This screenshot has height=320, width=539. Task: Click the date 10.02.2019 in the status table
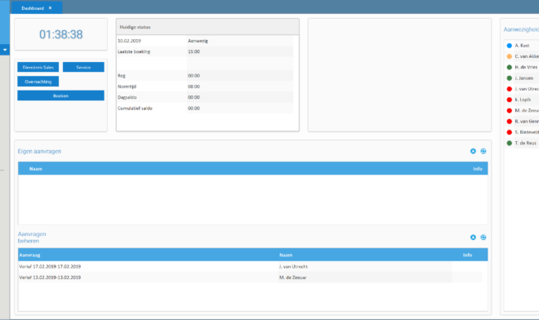click(x=129, y=41)
